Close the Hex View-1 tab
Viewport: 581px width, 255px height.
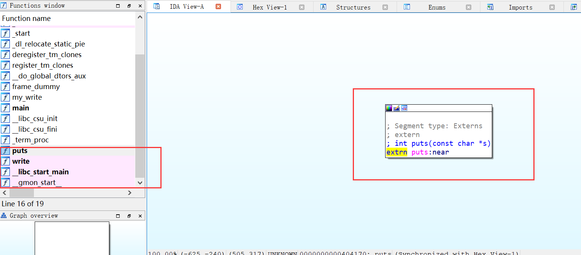point(302,7)
